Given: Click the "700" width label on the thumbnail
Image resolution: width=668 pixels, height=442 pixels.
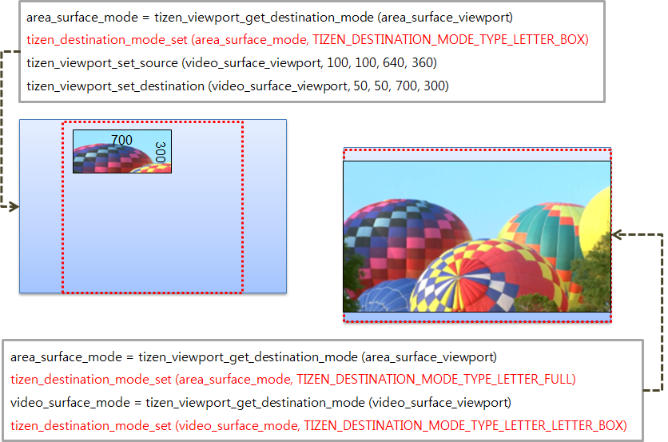Looking at the screenshot, I should pyautogui.click(x=121, y=140).
